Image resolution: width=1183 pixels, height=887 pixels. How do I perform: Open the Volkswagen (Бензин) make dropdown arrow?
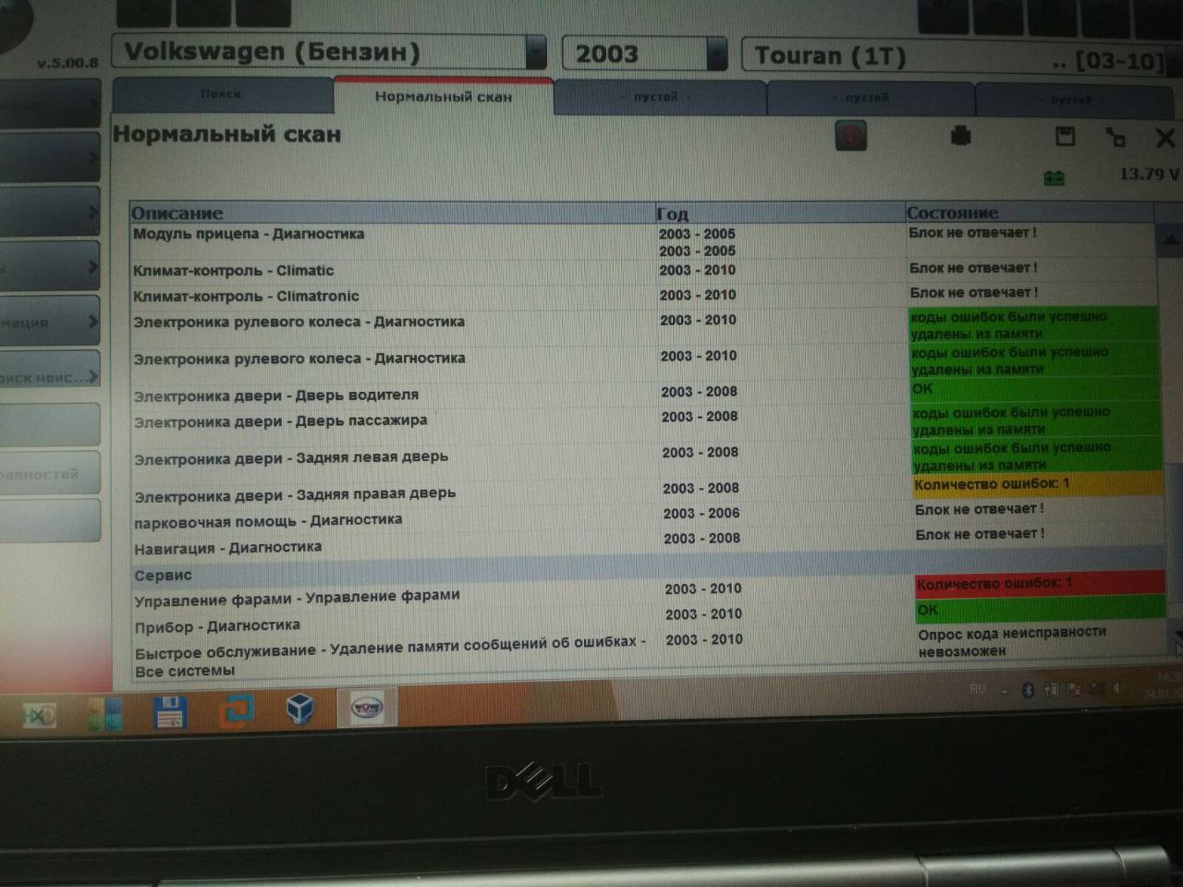click(535, 53)
